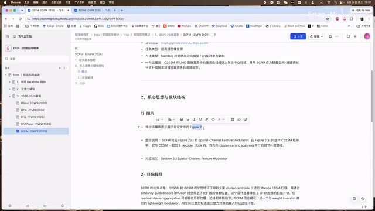Screen dimensions: 375x211
Task: Collapse the Enzo root tree node
Action: pos(6,75)
